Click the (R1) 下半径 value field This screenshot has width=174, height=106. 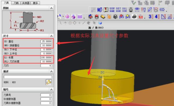(x=46, y=49)
